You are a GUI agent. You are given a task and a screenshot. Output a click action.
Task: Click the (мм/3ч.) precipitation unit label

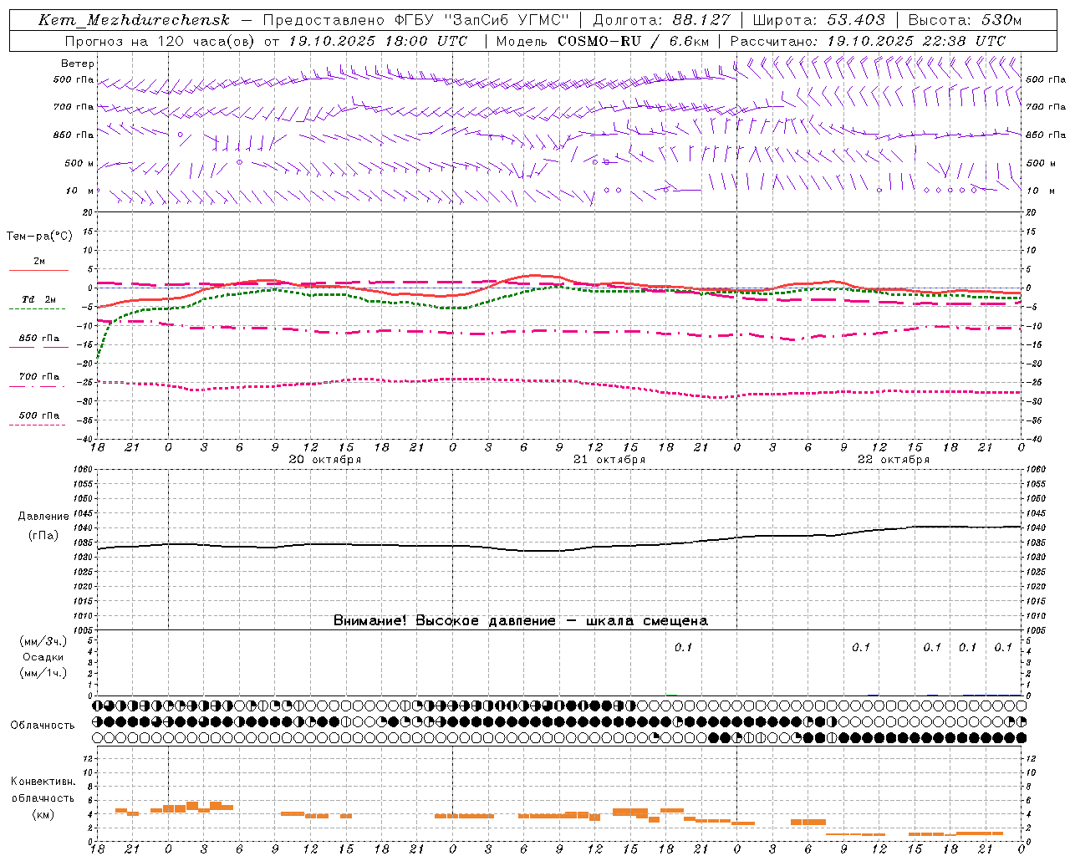point(43,641)
